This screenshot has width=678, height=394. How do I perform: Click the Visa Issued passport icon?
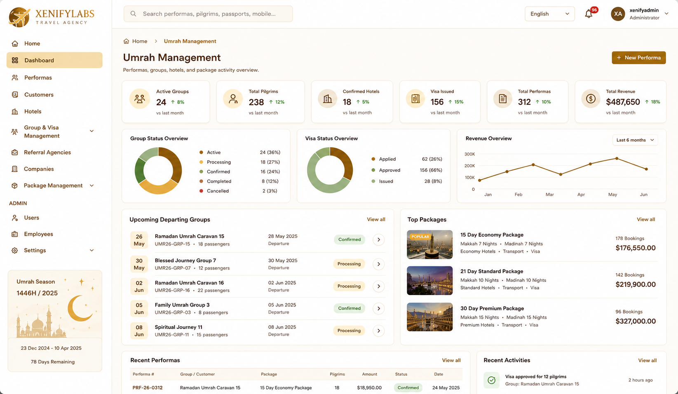415,99
